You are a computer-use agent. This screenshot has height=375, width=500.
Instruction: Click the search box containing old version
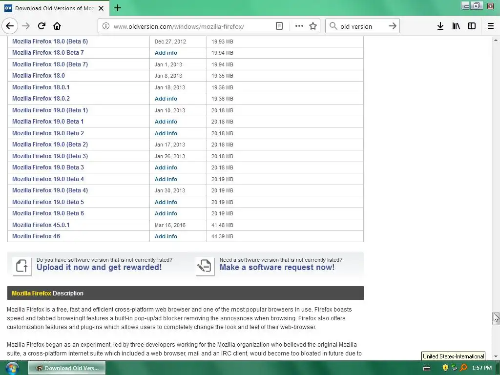coord(362,26)
